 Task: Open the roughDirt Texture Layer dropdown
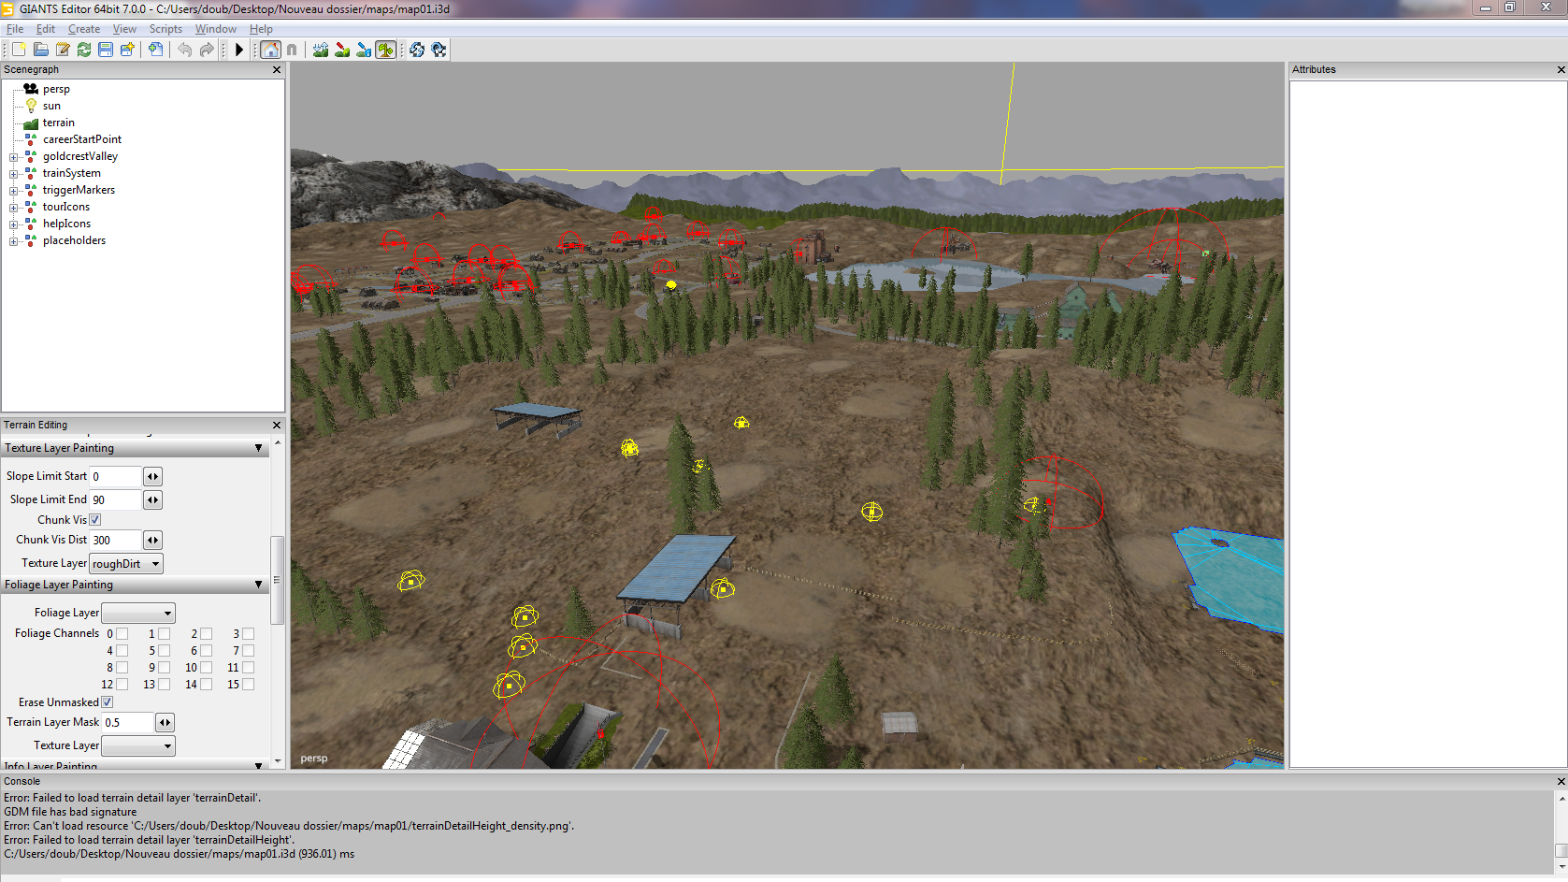pos(126,563)
